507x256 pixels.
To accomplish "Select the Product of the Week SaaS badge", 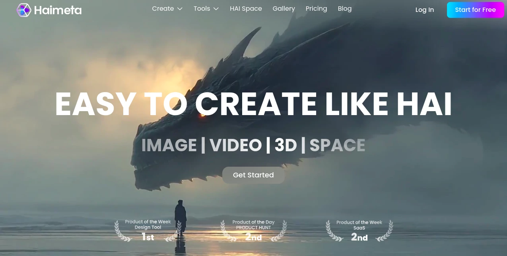I will pyautogui.click(x=359, y=230).
